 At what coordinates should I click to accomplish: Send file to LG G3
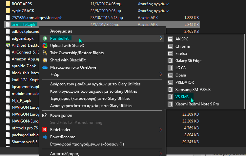[x=204, y=68]
